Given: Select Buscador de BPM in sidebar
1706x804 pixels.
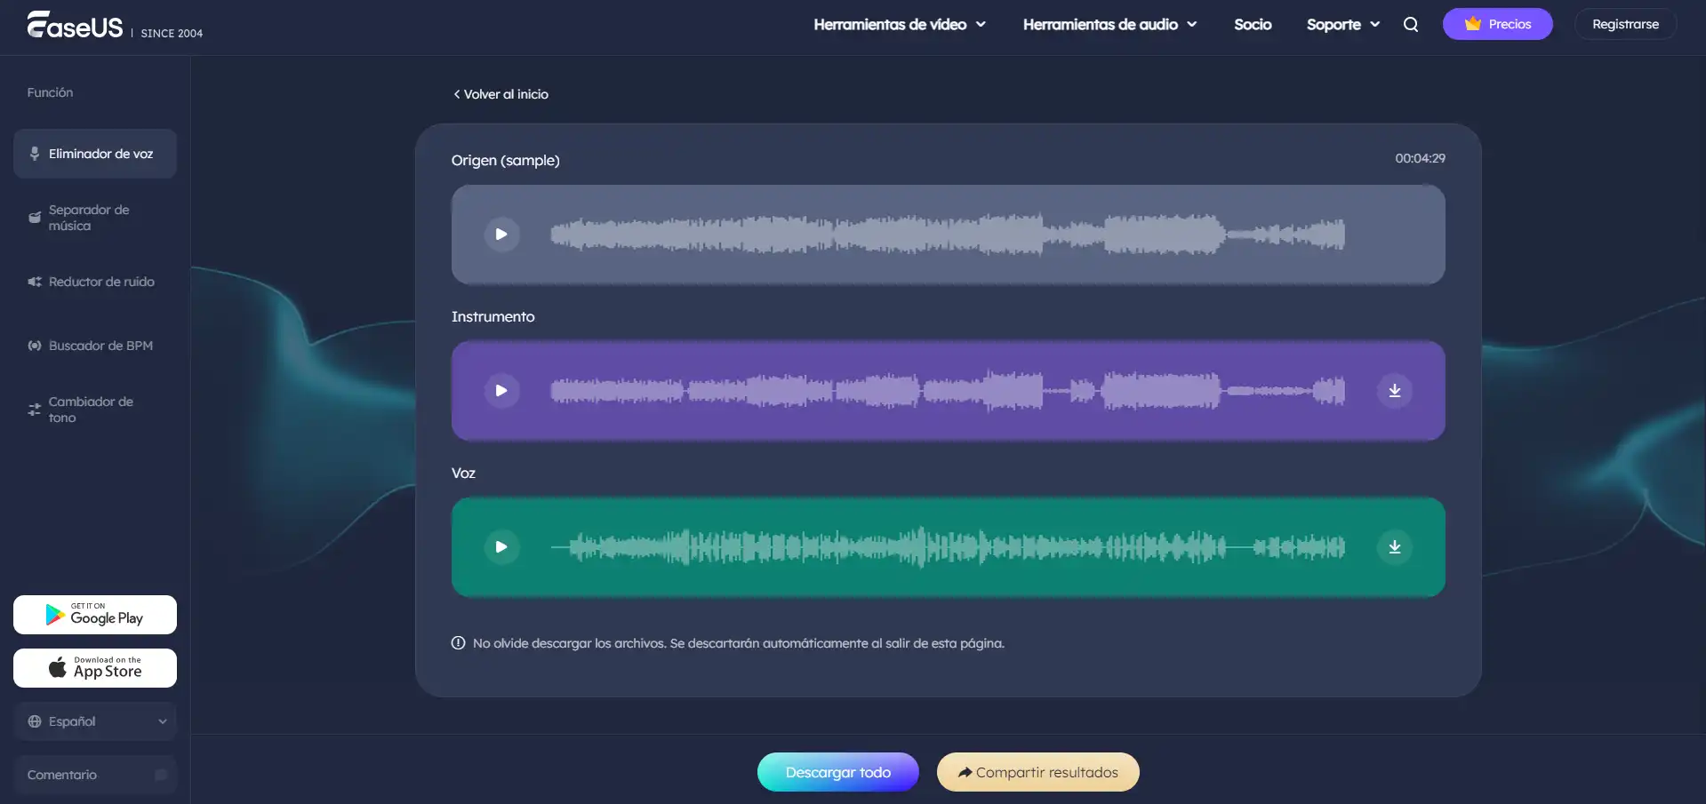Looking at the screenshot, I should pyautogui.click(x=95, y=346).
